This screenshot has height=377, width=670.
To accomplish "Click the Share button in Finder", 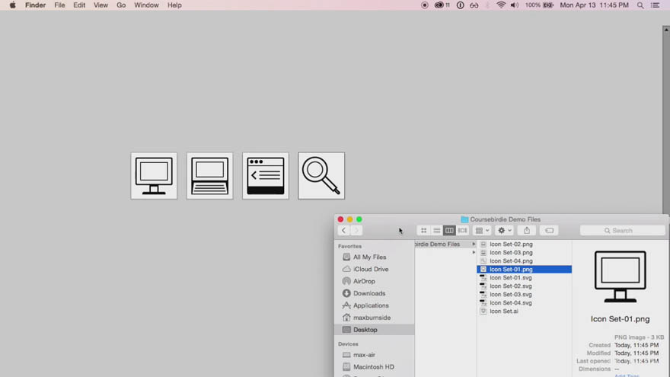I will coord(527,230).
